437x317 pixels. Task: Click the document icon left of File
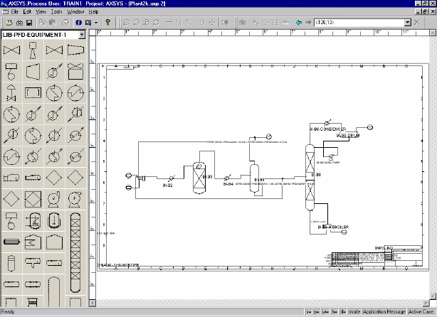[5, 11]
